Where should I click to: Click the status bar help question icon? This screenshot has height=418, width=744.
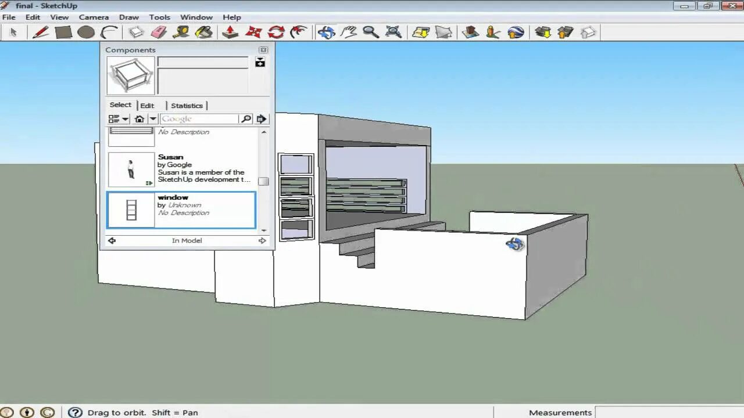75,412
